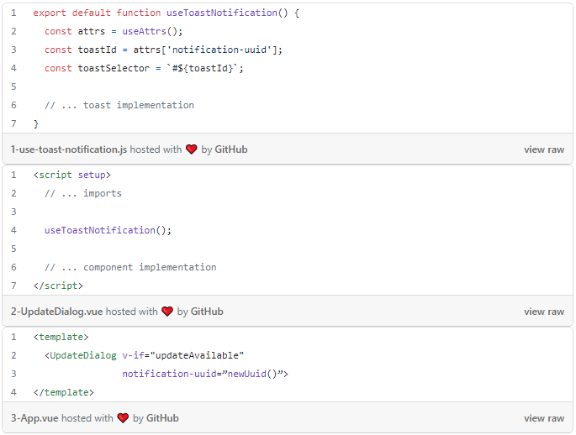Click GitHub link in UpdateDialog.vue footer
The image size is (576, 435).
pyautogui.click(x=207, y=312)
